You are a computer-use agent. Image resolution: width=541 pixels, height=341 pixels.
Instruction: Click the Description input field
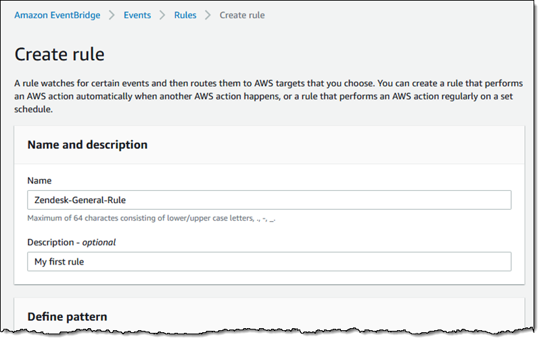(269, 262)
